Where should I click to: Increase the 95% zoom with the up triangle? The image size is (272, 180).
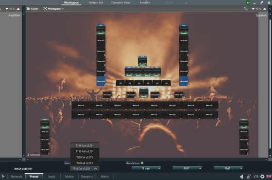(18, 9)
